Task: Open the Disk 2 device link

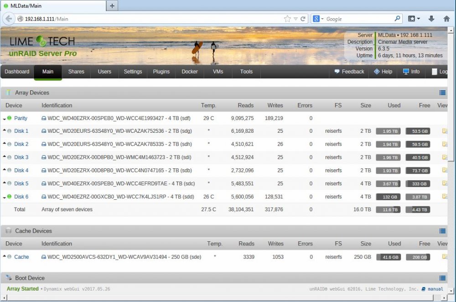Action: (x=21, y=144)
